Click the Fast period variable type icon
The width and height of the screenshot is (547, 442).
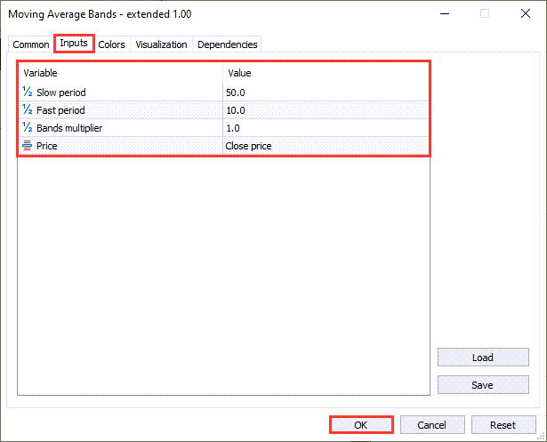(x=28, y=110)
